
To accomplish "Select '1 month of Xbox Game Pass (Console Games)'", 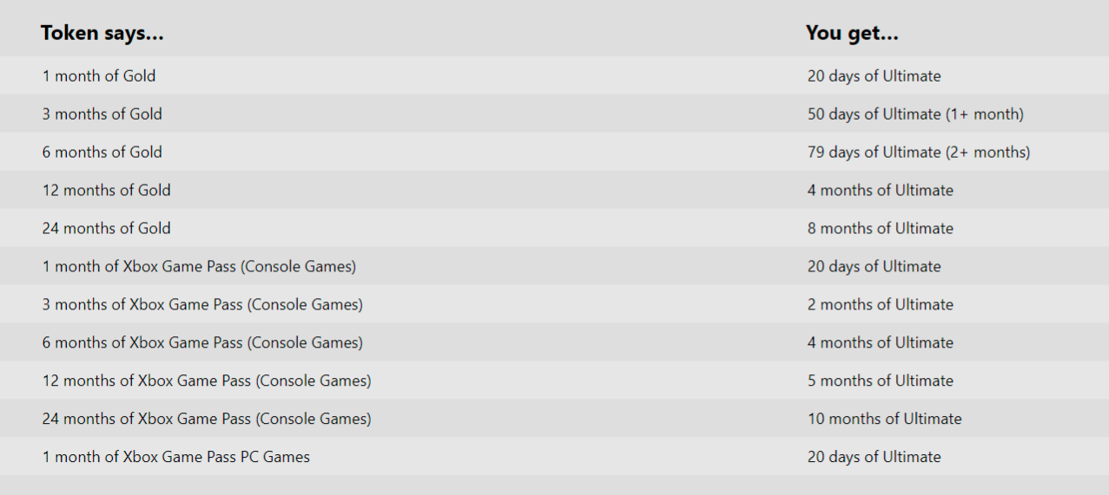I will click(x=199, y=266).
